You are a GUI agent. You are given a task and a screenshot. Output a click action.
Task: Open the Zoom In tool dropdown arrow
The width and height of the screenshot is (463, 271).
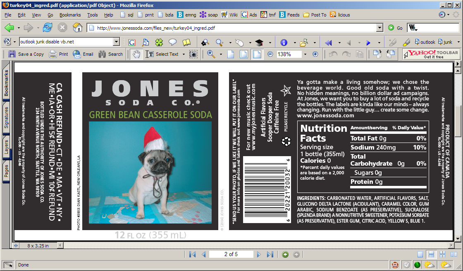coord(221,54)
